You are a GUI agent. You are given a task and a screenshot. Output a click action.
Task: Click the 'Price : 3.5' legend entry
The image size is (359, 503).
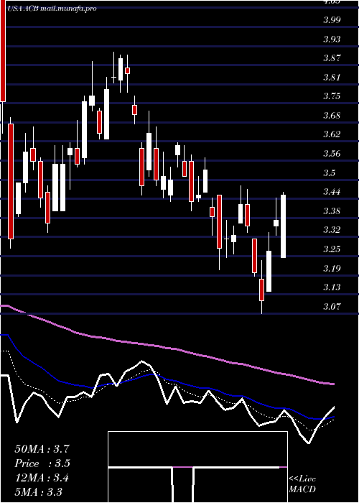42,463
